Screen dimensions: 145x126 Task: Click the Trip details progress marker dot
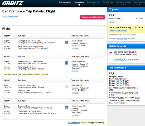79,5
